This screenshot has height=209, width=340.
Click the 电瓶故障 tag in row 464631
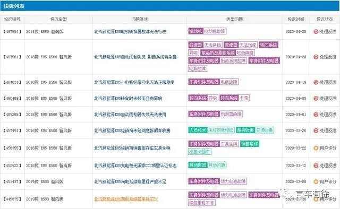point(229,82)
